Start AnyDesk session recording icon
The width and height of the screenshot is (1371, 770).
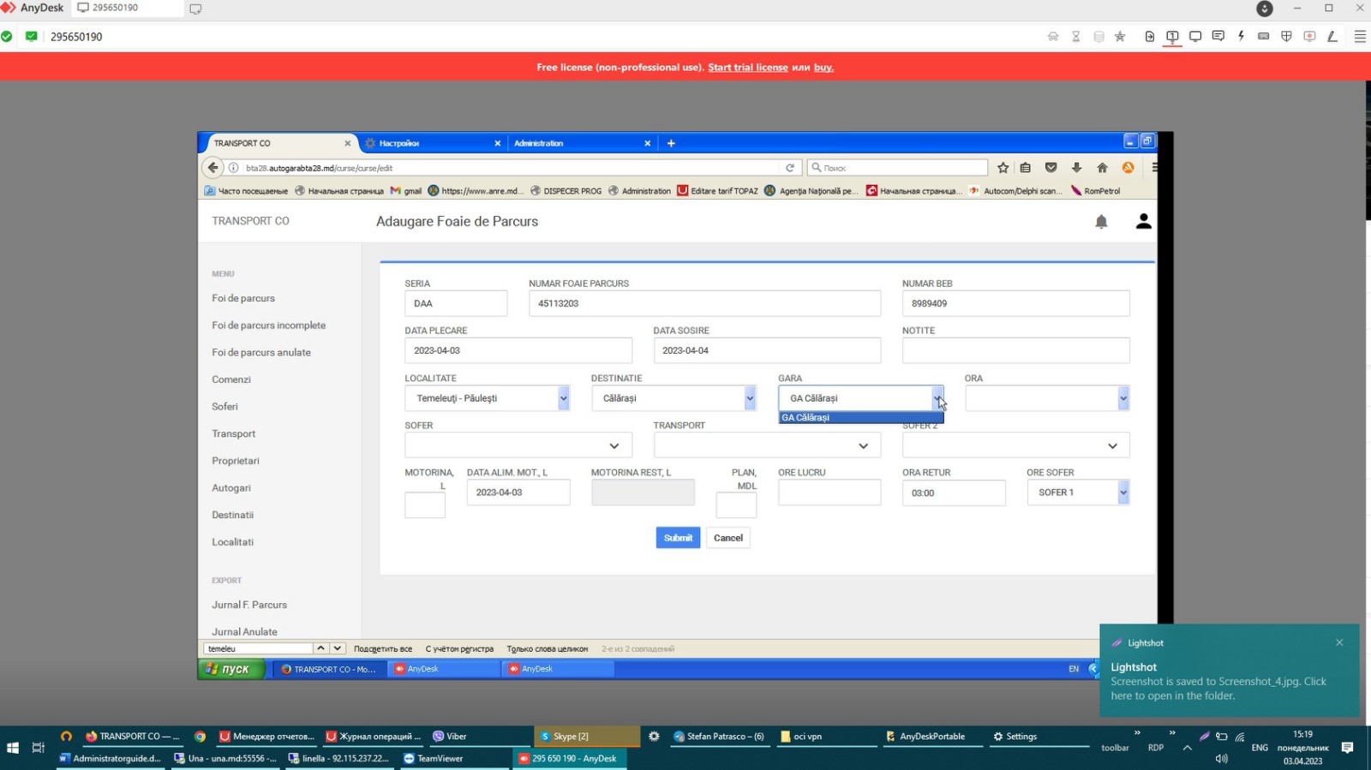(x=1309, y=36)
